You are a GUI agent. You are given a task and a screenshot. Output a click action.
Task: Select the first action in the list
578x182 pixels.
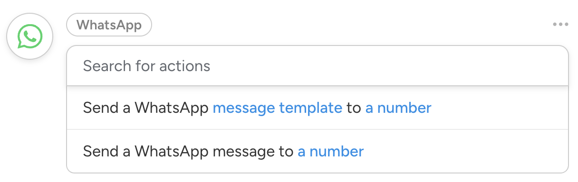pyautogui.click(x=318, y=108)
